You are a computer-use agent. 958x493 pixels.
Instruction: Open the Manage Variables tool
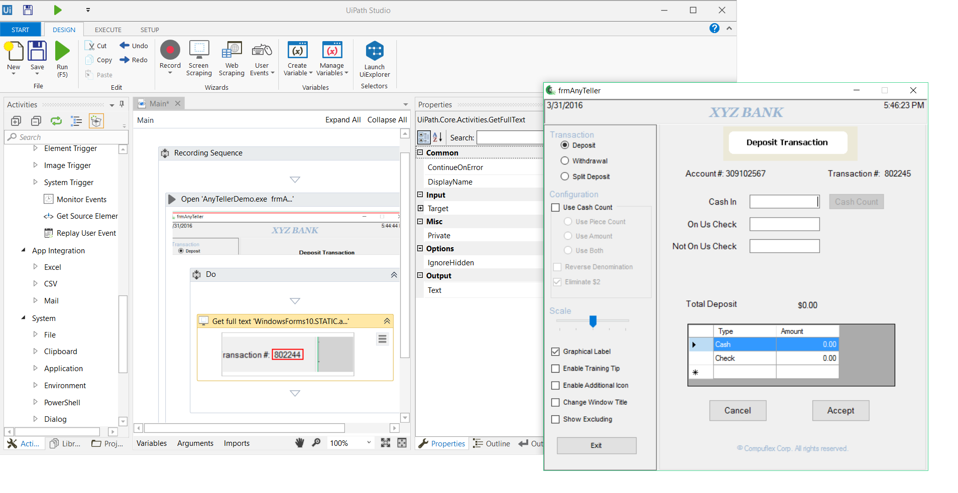tap(332, 51)
